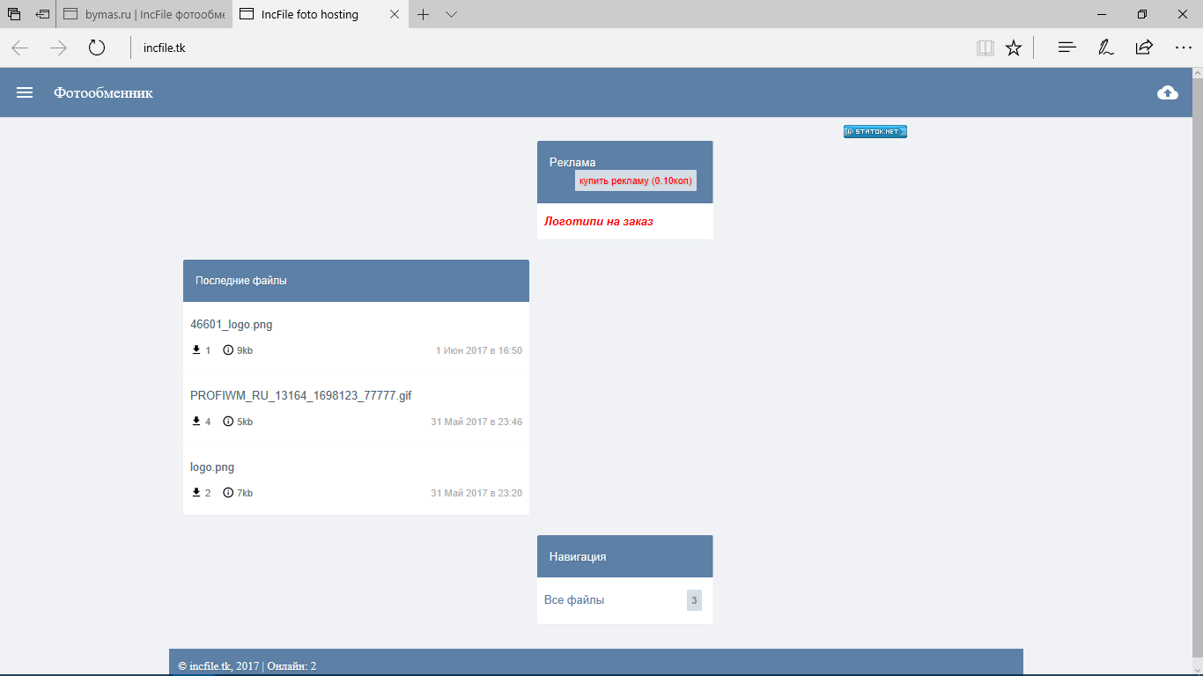
Task: Click the address bar showing incfile.tk
Action: [528, 48]
